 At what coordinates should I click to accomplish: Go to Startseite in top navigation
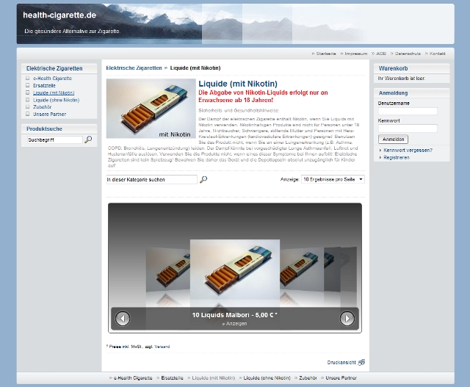coord(325,54)
